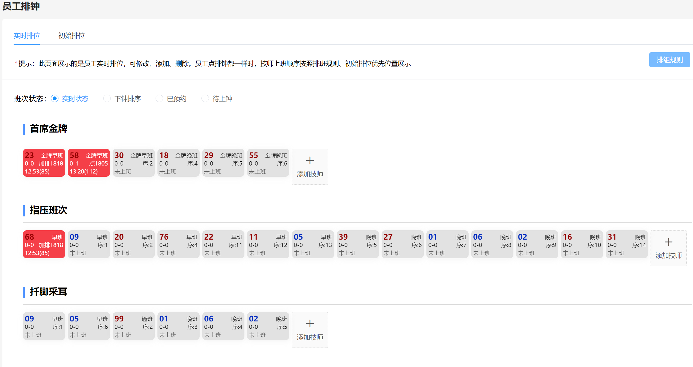The image size is (693, 367).
Task: Switch to the 初始排位 tab
Action: (71, 35)
